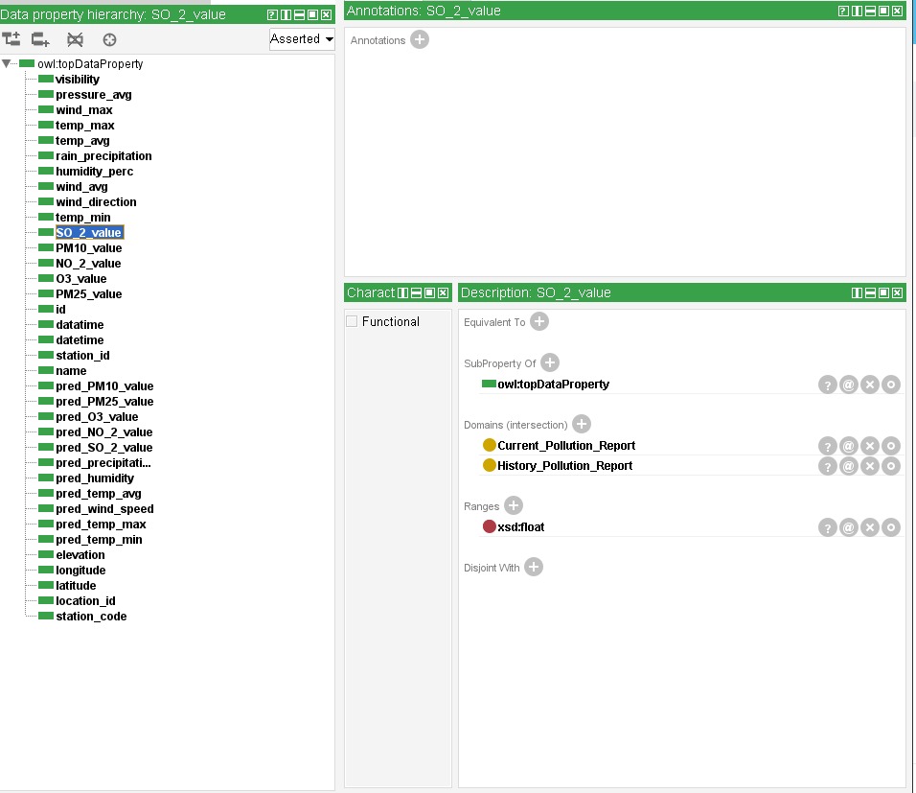Screen dimensions: 916x793
Task: Explain inference for owl:topDataProperty row
Action: point(827,385)
